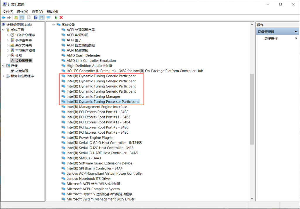Click the Properties toolbar icon
Image resolution: width=300 pixels, height=209 pixels.
[28, 18]
